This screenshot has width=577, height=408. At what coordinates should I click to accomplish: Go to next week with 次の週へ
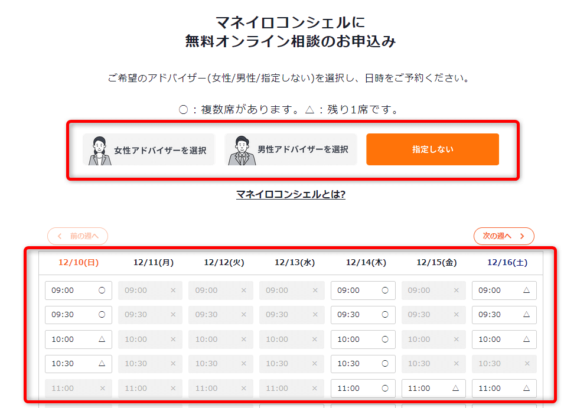504,236
